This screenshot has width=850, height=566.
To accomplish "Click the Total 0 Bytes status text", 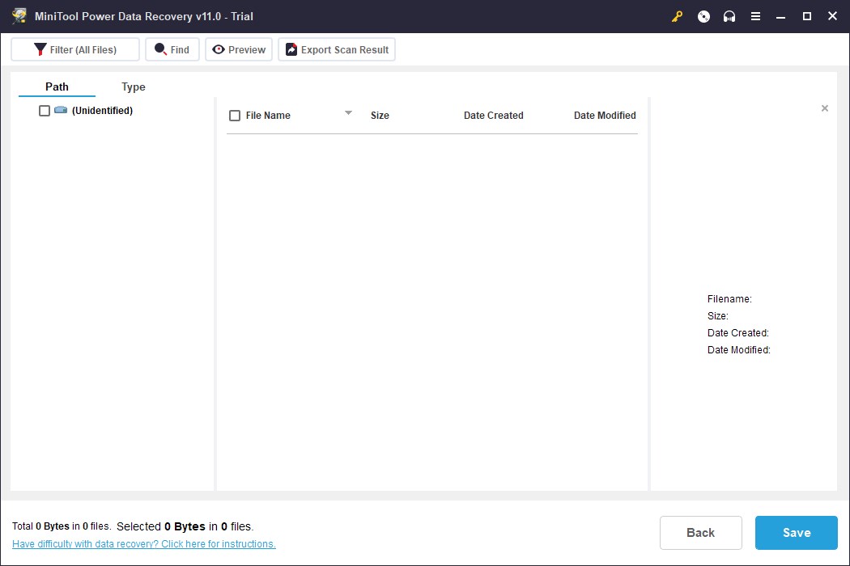I will pos(62,526).
